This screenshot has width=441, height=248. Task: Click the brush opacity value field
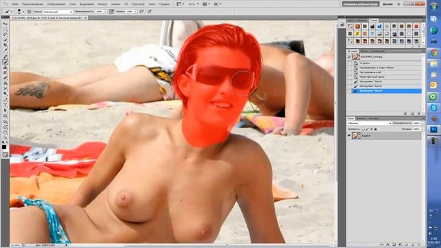coord(100,12)
